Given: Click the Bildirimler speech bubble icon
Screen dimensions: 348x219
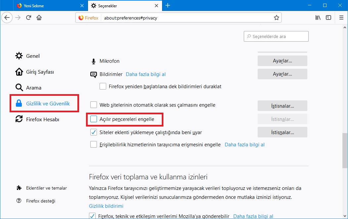Looking at the screenshot, I should tap(94, 75).
